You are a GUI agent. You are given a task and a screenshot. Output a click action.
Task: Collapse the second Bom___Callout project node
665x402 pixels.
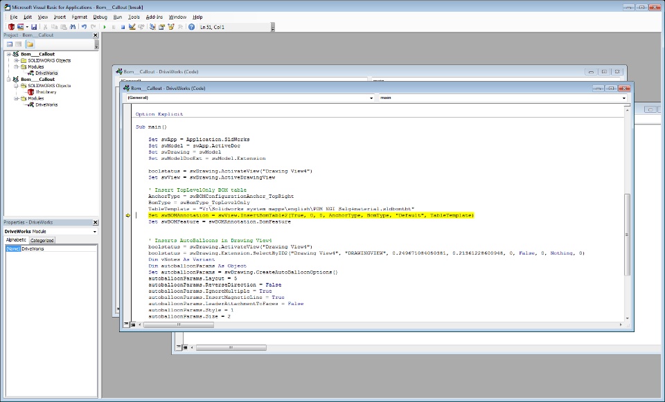(9, 79)
